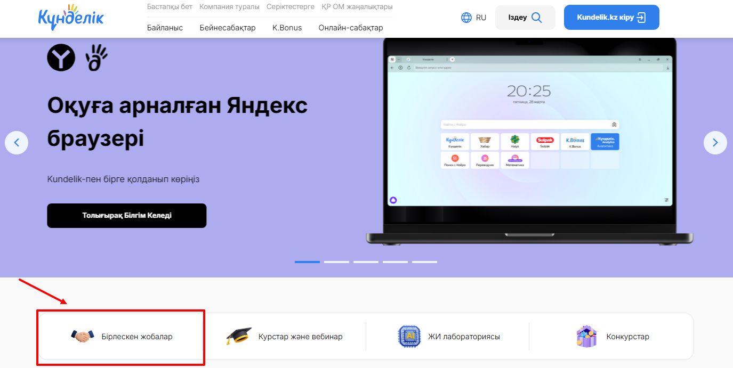
Task: Go to next slide with right arrow
Action: (x=715, y=143)
